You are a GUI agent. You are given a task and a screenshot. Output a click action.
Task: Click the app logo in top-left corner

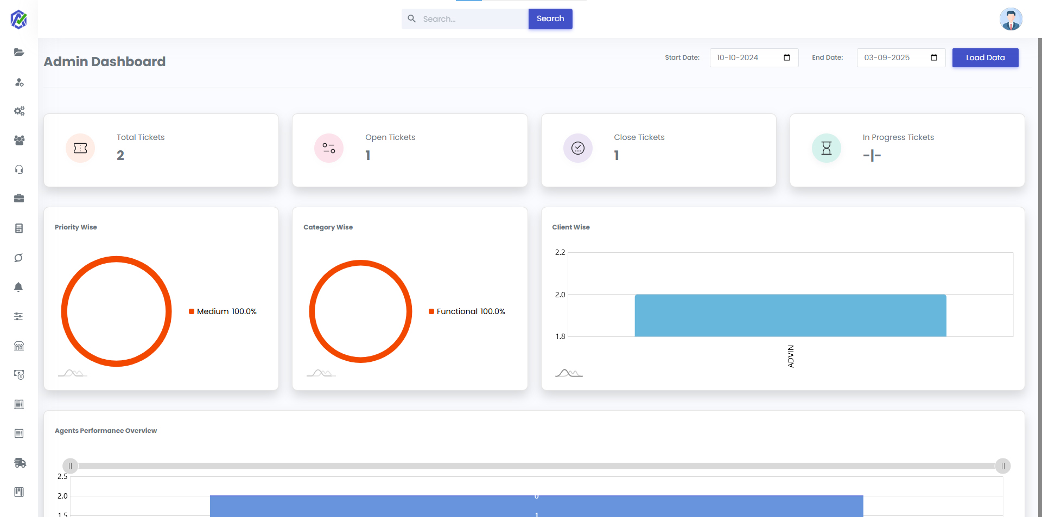point(19,20)
